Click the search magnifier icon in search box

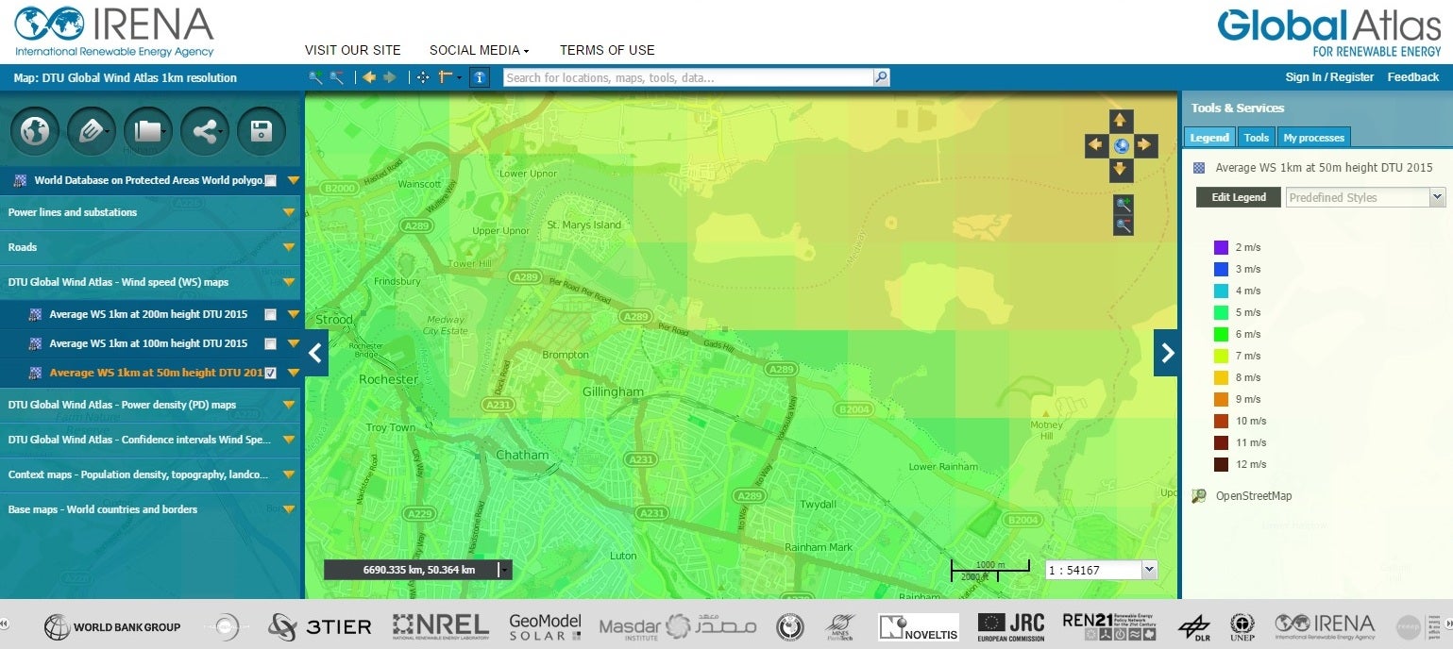pos(881,77)
